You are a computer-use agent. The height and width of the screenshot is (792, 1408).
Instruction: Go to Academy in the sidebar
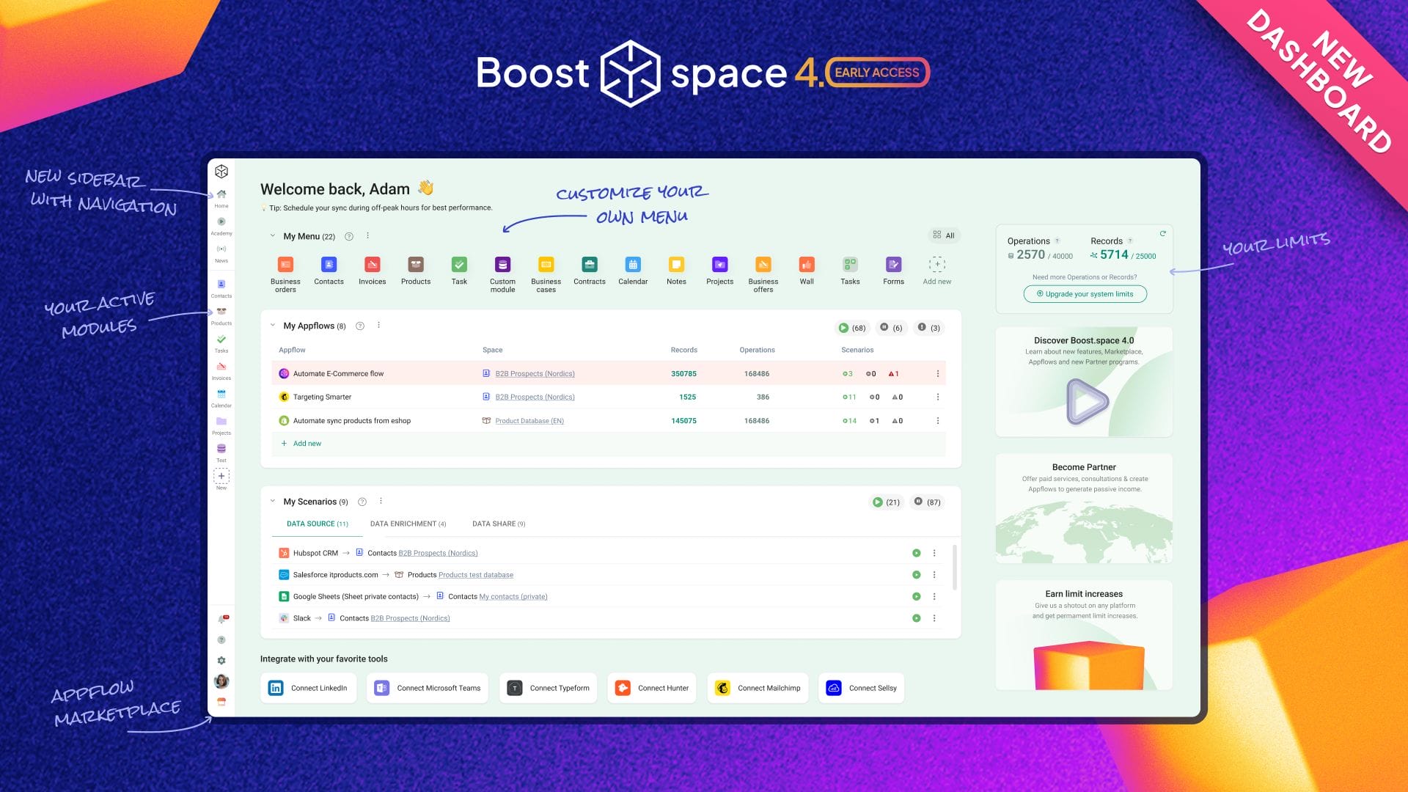point(221,222)
